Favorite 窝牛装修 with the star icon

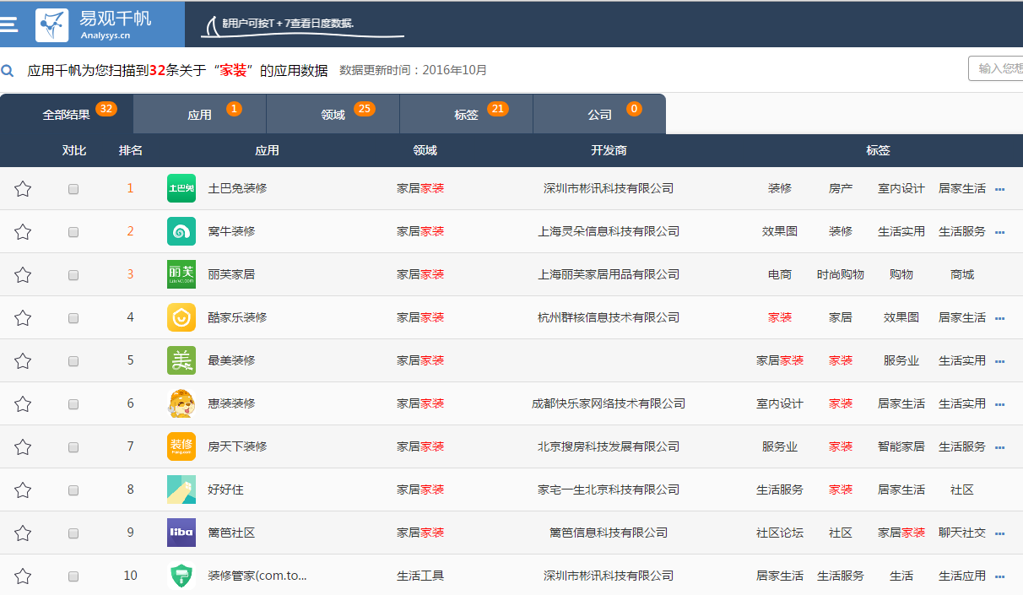coord(23,232)
